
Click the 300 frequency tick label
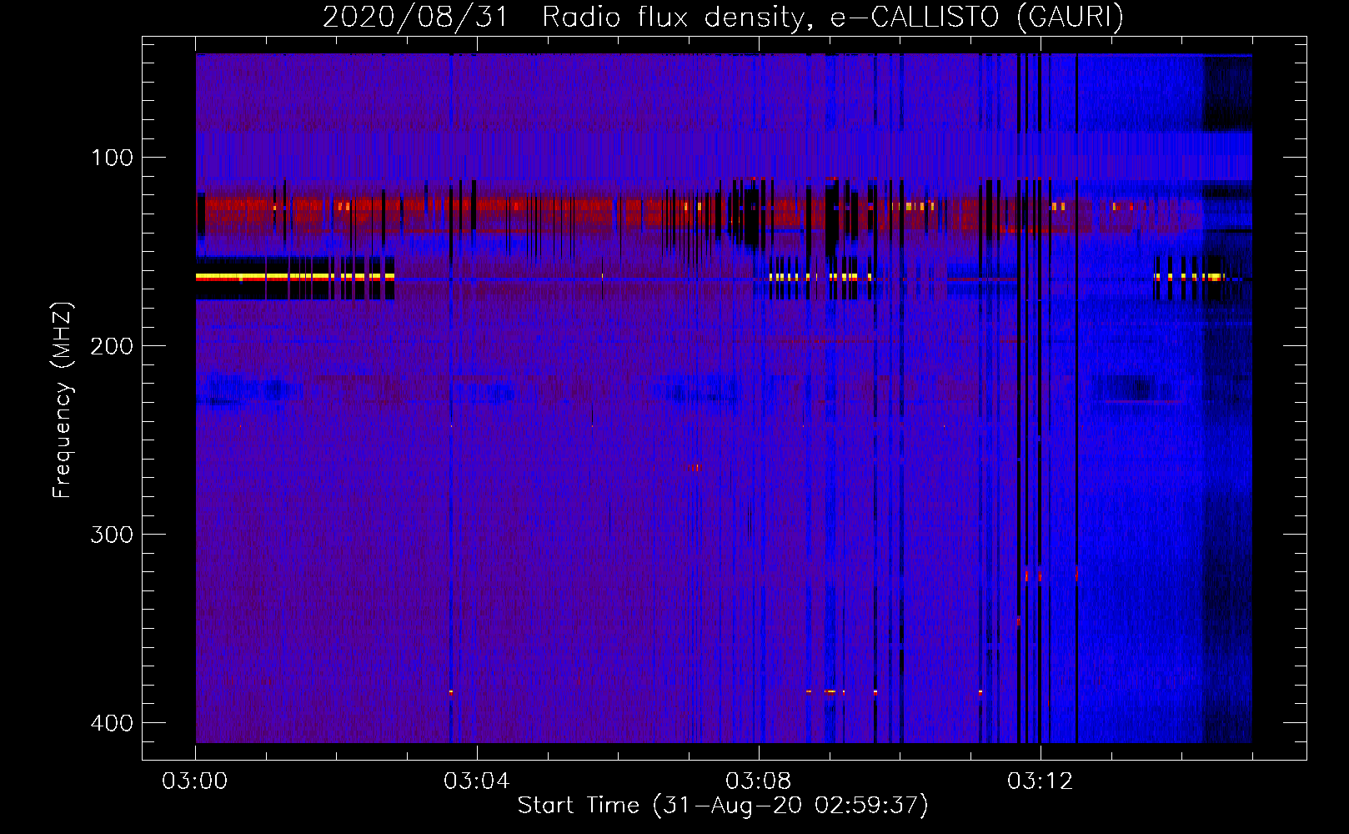(x=112, y=535)
